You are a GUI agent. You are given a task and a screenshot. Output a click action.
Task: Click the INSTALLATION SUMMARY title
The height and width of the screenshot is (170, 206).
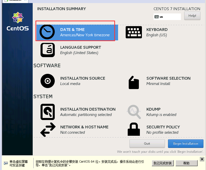click(62, 9)
